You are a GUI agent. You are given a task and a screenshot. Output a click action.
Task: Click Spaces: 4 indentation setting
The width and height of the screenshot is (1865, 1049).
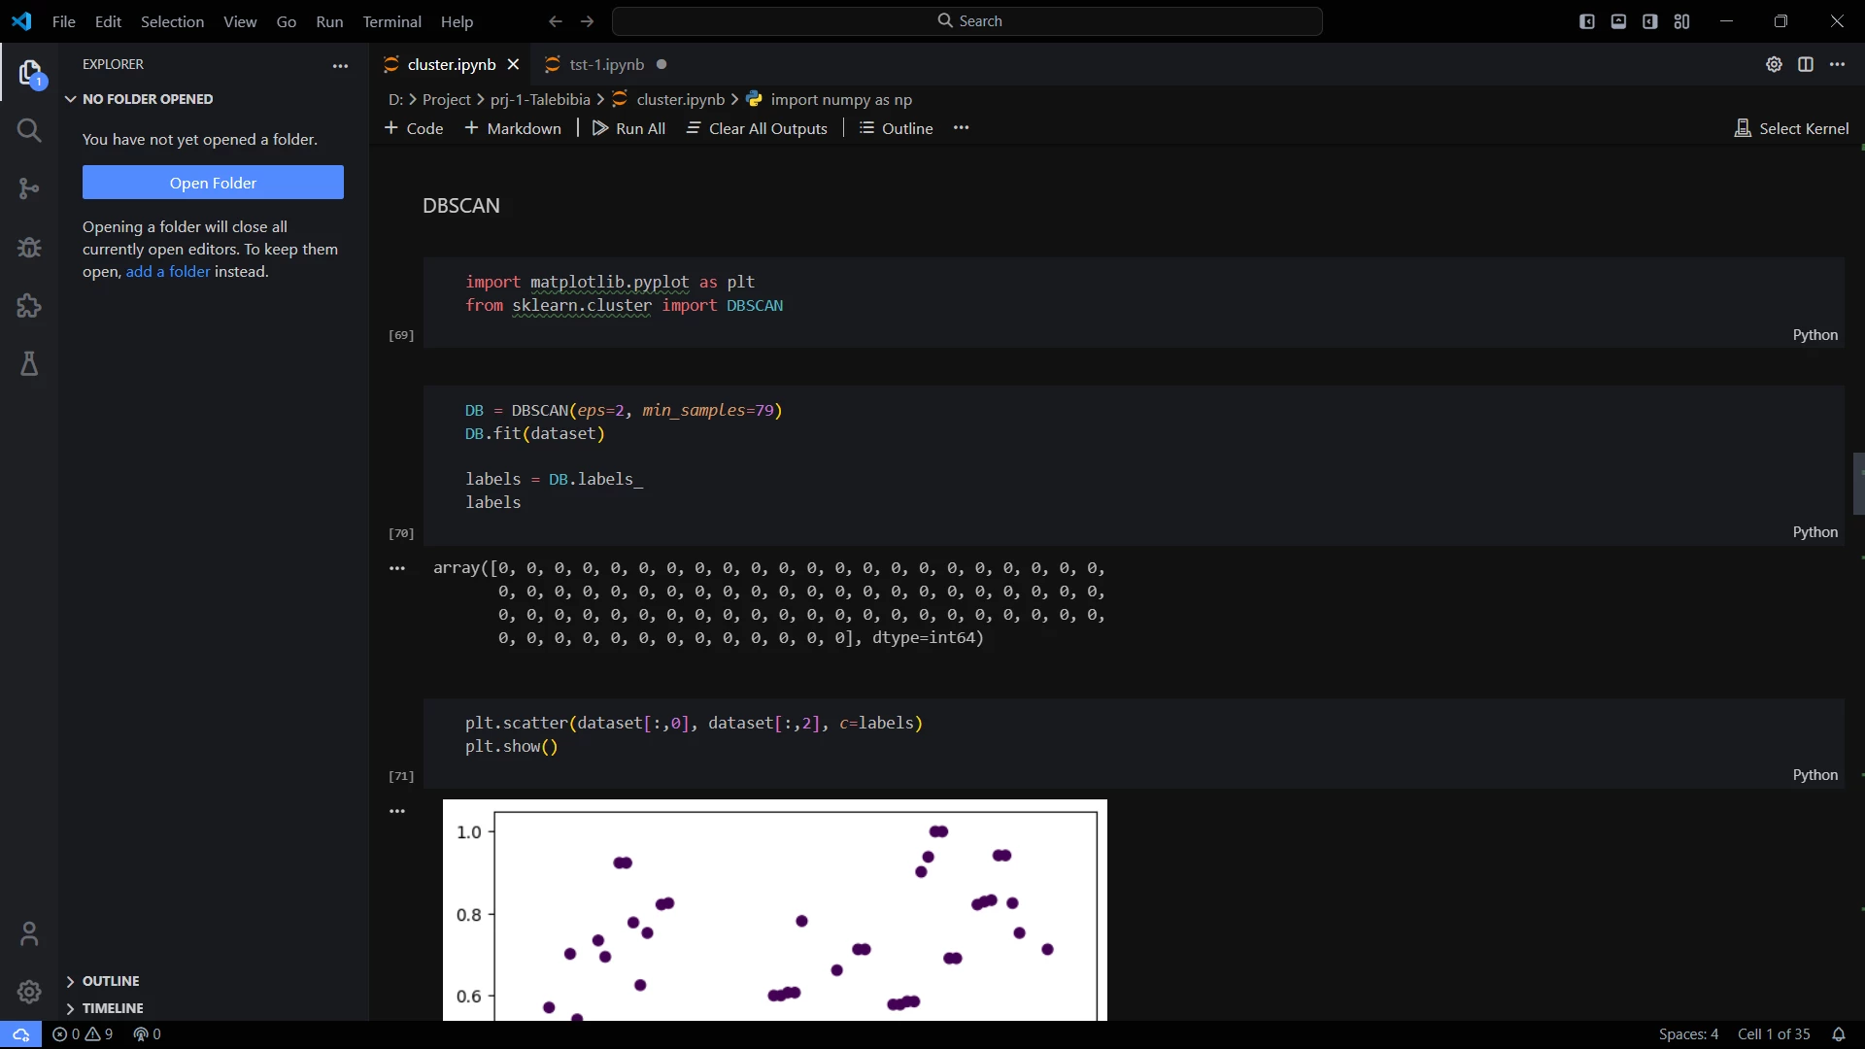coord(1688,1034)
